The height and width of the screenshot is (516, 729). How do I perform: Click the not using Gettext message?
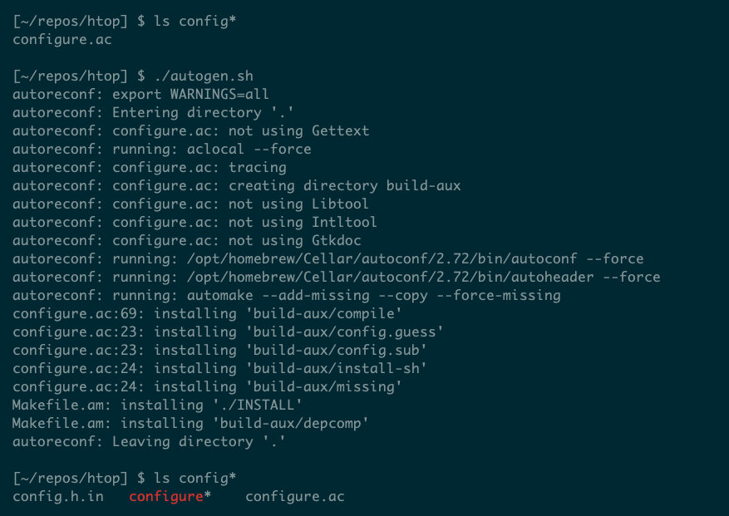(298, 131)
